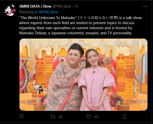
Task: Retweet using the arrows icon
Action: [53, 117]
